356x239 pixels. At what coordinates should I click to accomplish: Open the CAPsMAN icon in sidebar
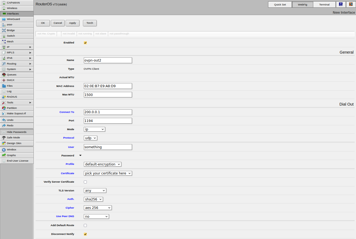4,3
